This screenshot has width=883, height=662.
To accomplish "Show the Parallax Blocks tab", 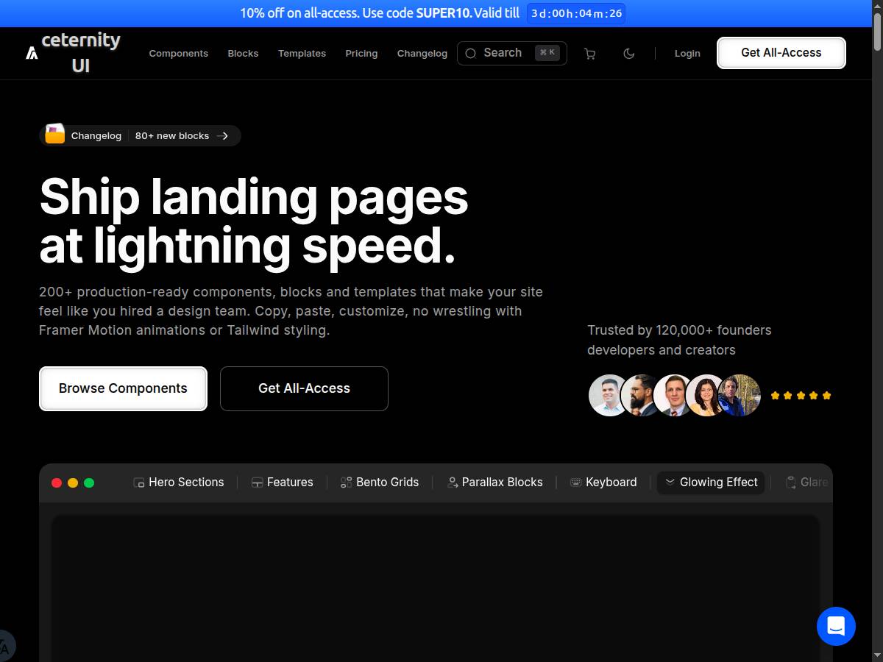I will pos(495,483).
